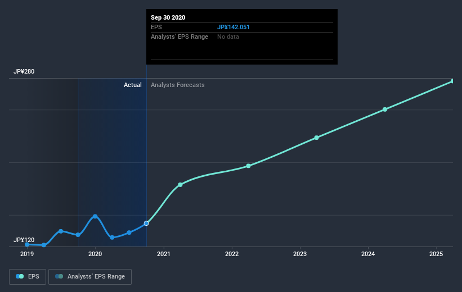Screen dimensions: 462x292
Task: Click the 2022 x-axis label
Action: [232, 254]
